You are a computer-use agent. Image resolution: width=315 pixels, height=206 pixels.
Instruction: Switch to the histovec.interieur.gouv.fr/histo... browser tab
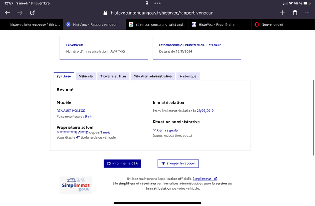pos(31,24)
